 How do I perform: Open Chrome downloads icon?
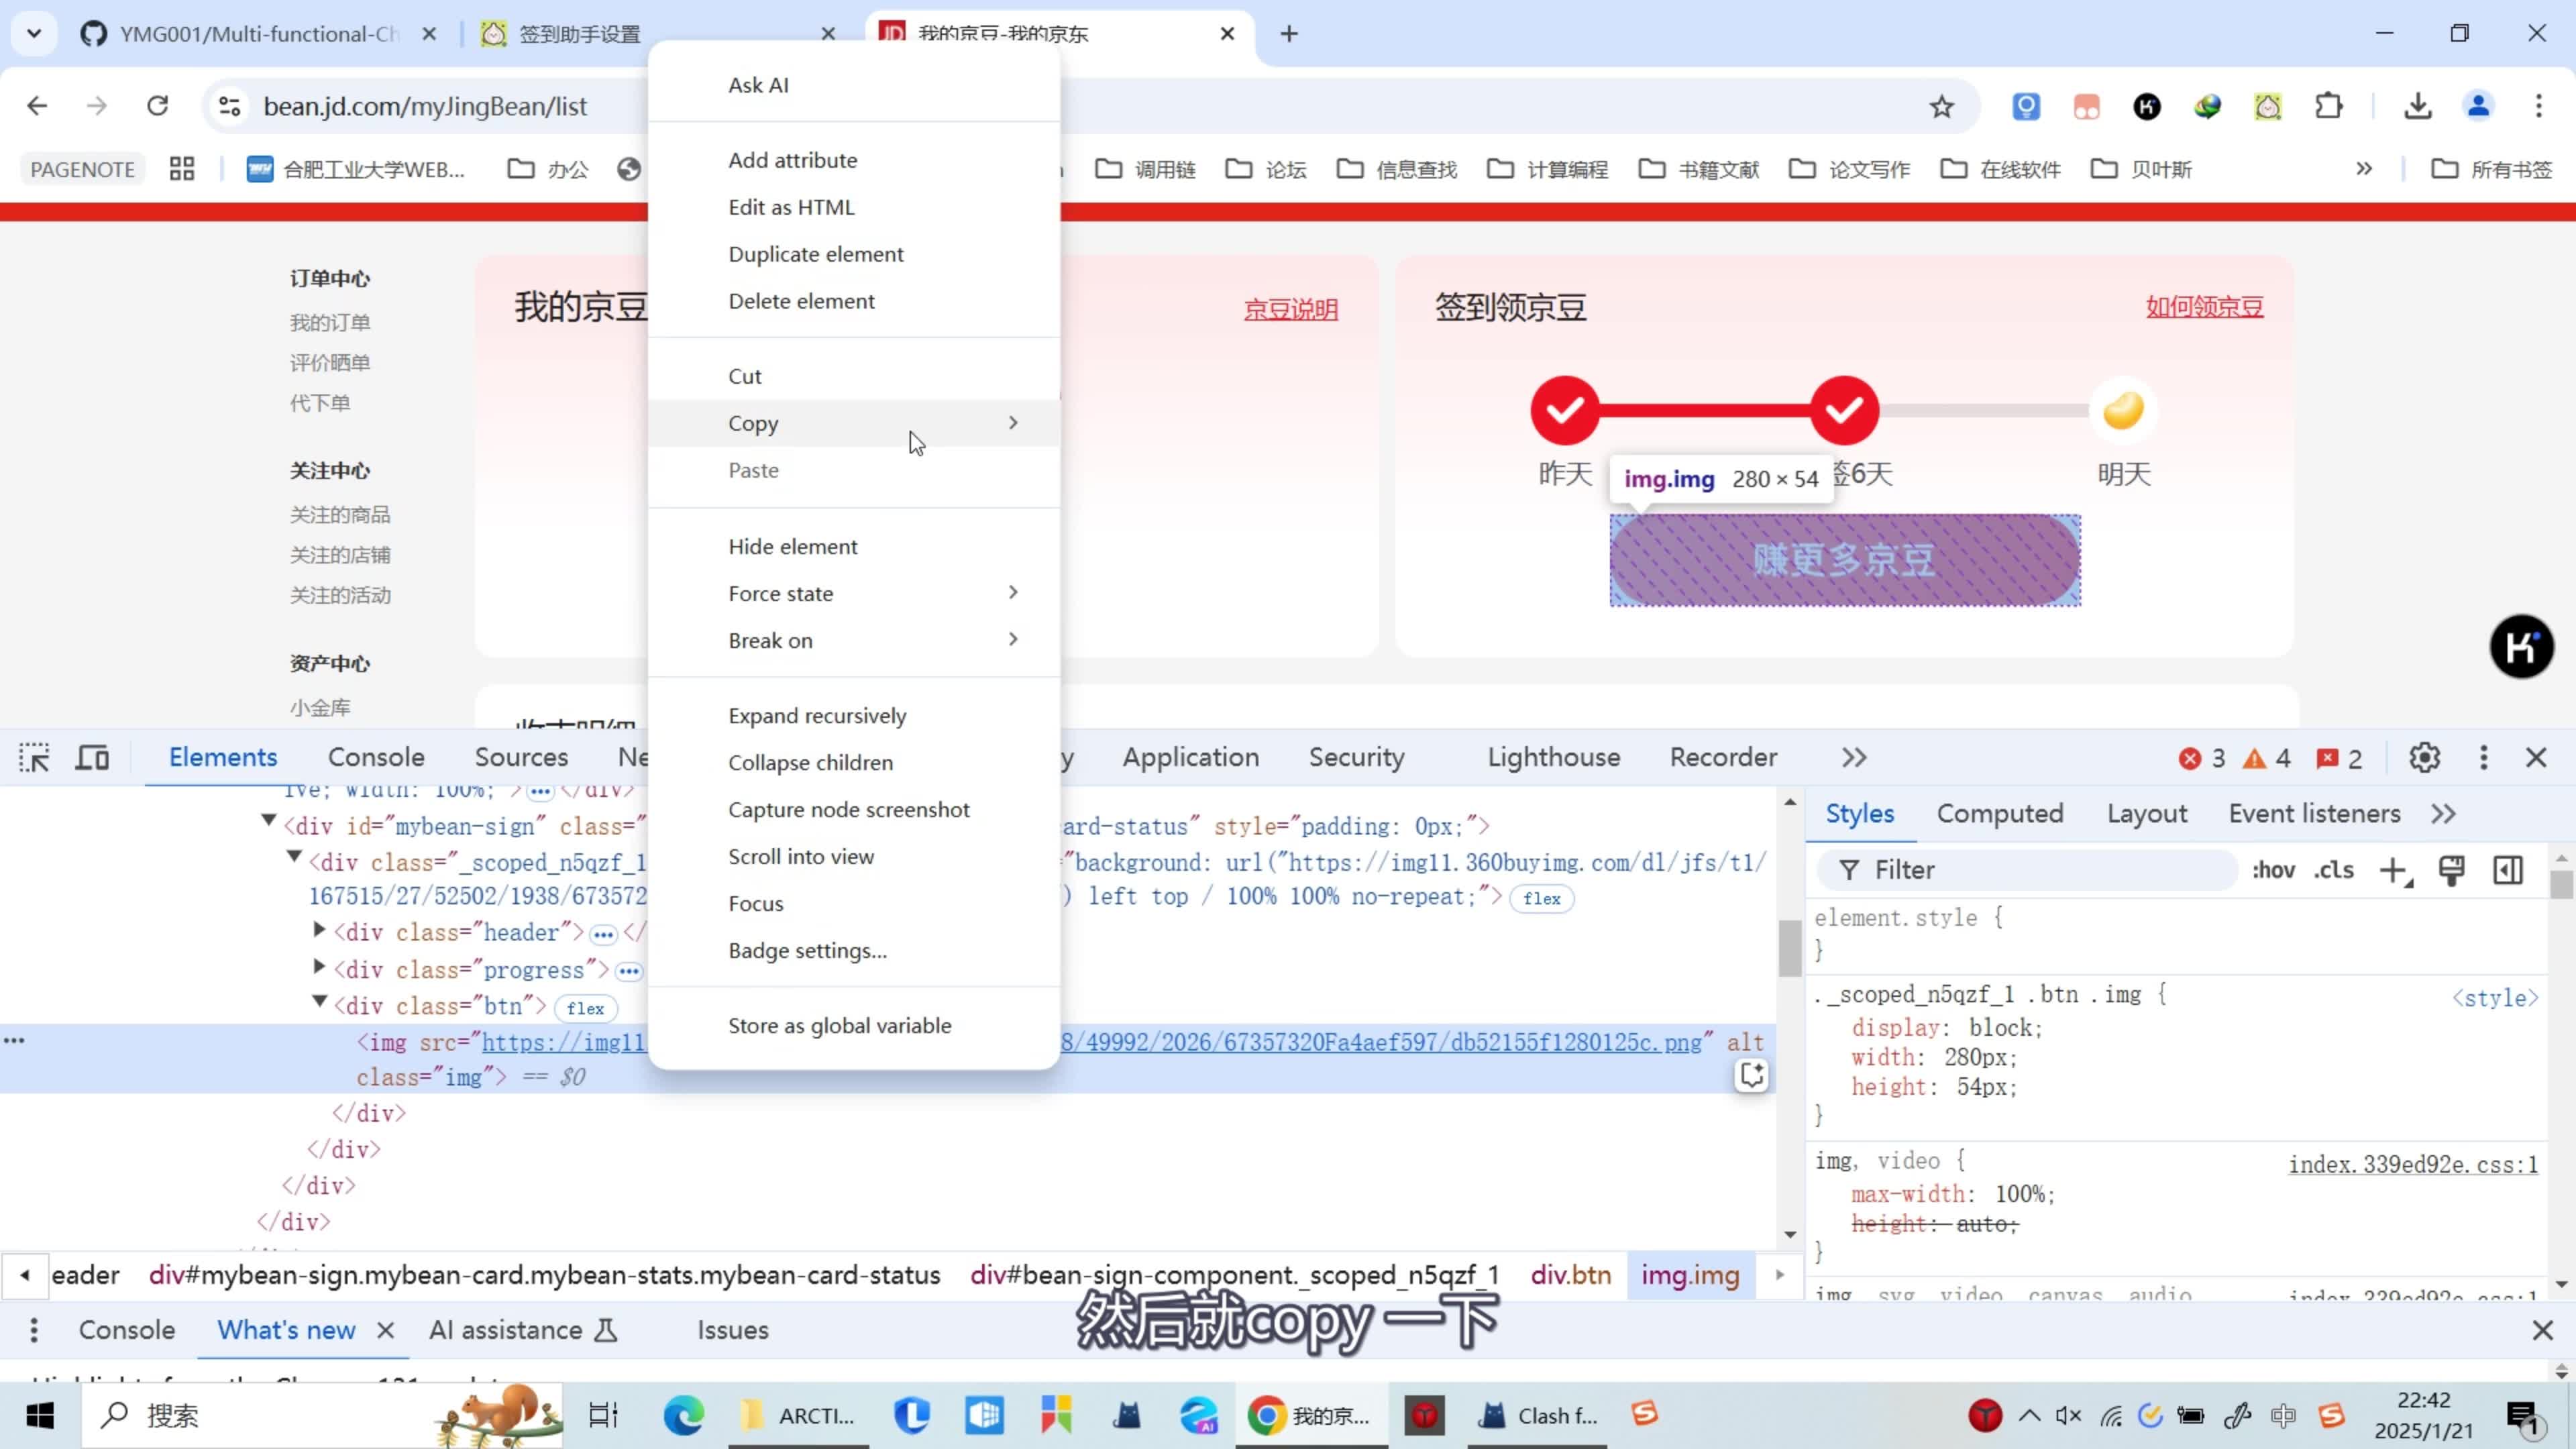coord(2418,107)
